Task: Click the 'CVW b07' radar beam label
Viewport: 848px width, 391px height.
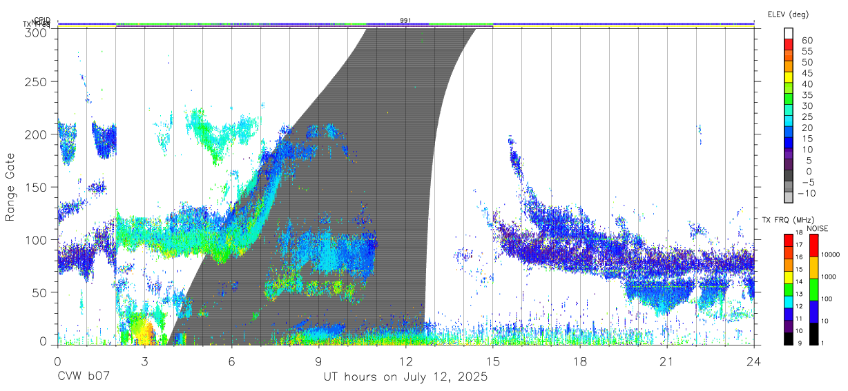Action: point(83,377)
